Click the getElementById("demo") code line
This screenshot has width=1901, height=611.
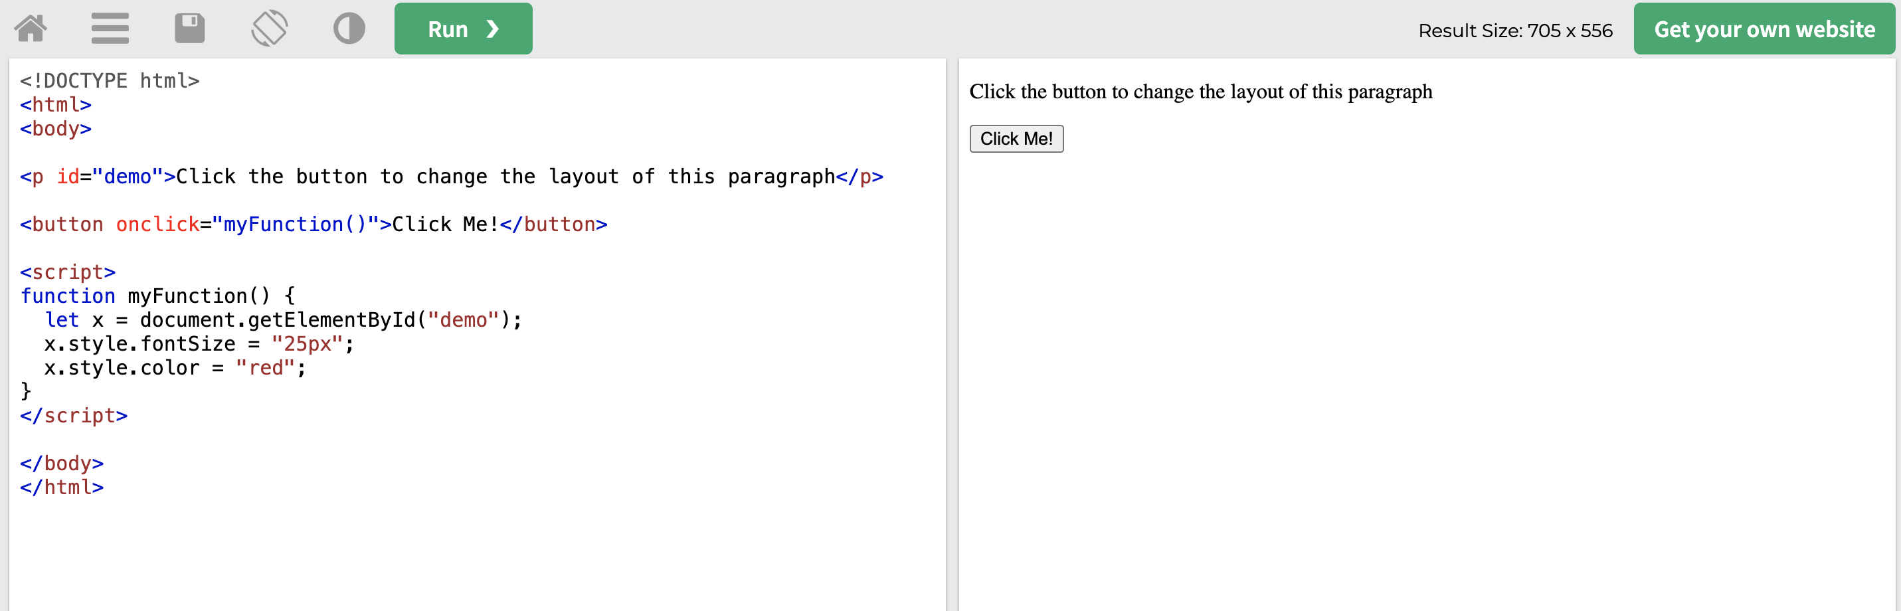coord(283,320)
